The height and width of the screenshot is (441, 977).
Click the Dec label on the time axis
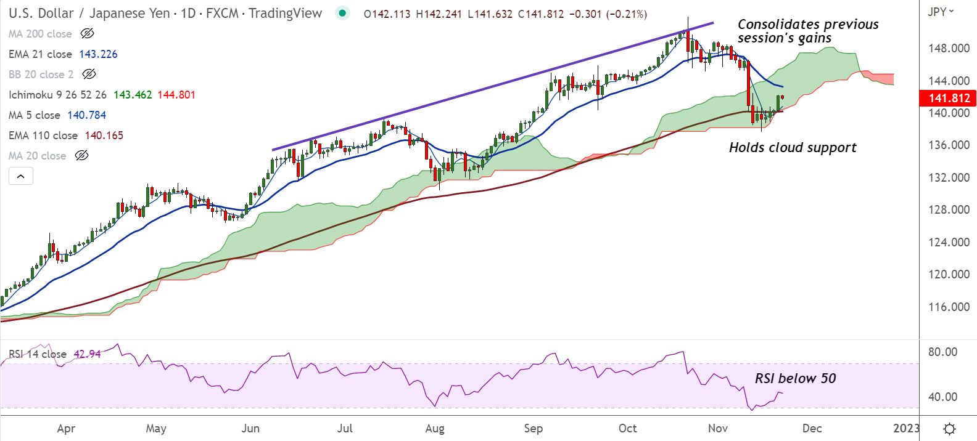(x=812, y=429)
